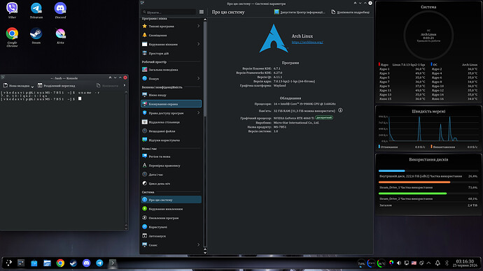The width and height of the screenshot is (483, 271).
Task: Select Керування живленням in the sidebar
Action: [x=171, y=209]
